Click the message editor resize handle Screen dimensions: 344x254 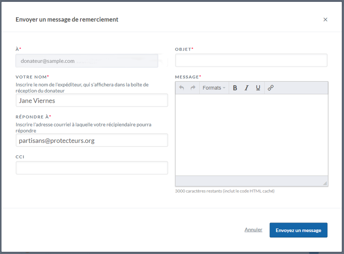click(x=325, y=183)
